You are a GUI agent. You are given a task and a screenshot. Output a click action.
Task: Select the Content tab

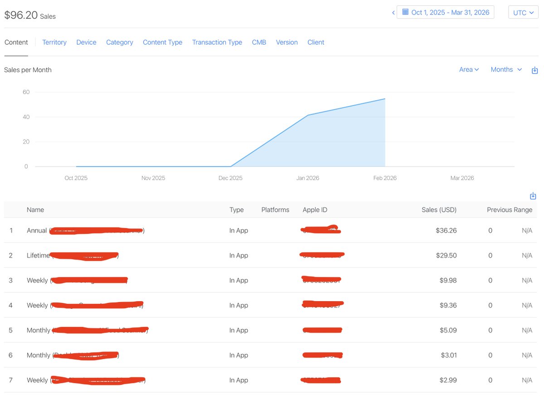click(x=16, y=42)
